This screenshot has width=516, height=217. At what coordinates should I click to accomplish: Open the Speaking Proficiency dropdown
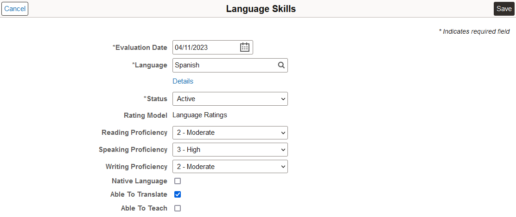[x=230, y=150]
